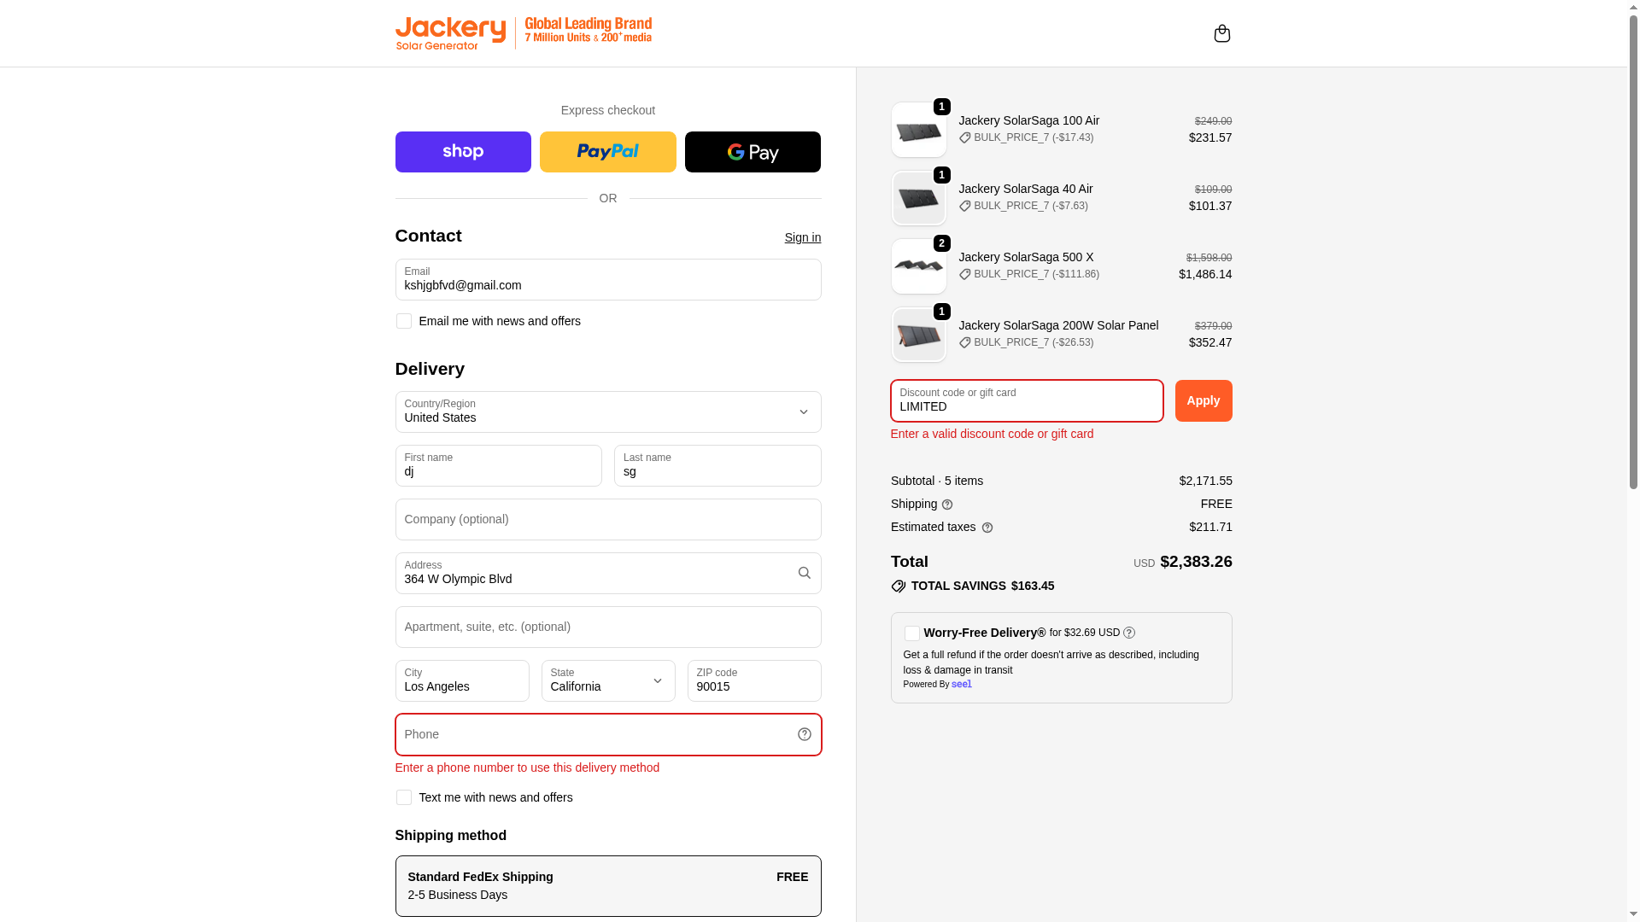Screen dimensions: 1640x922
Task: Select Standard FedEx Shipping option
Action: [608, 886]
